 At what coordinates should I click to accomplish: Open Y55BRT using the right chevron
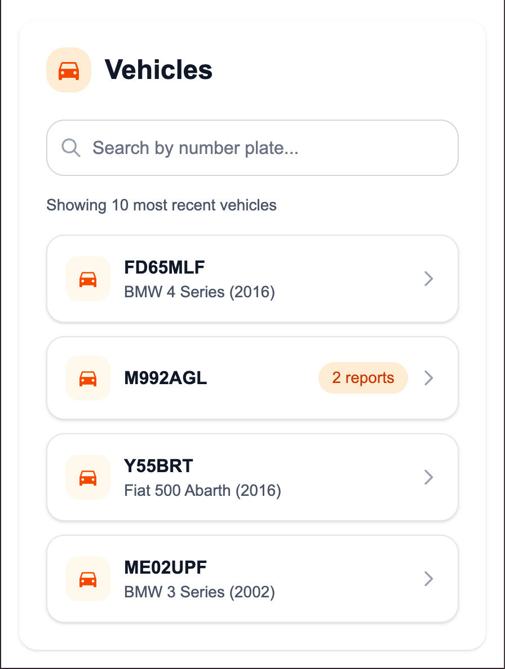click(x=428, y=477)
